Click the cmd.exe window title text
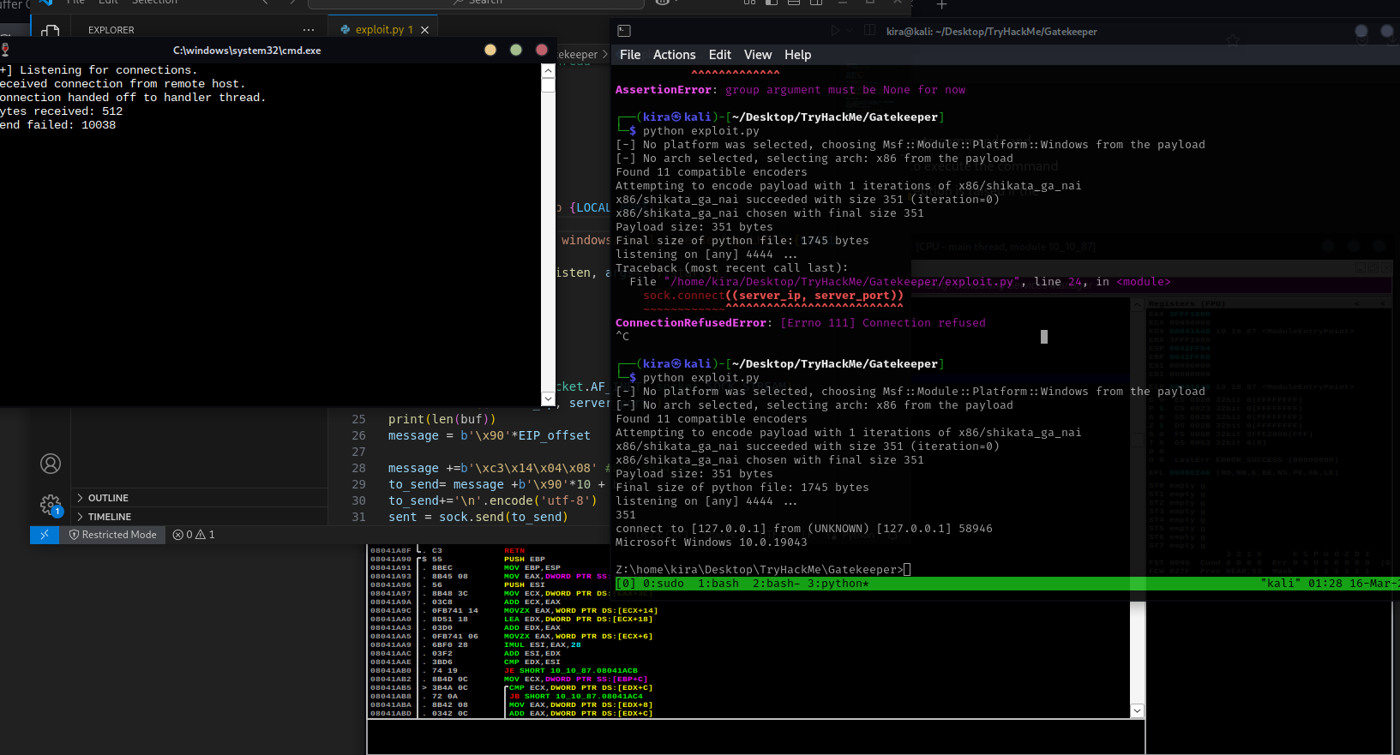1400x755 pixels. coord(247,51)
